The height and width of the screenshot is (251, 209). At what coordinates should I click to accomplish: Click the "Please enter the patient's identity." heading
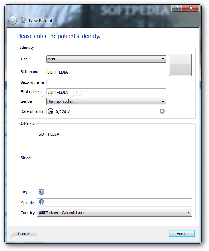pos(58,36)
